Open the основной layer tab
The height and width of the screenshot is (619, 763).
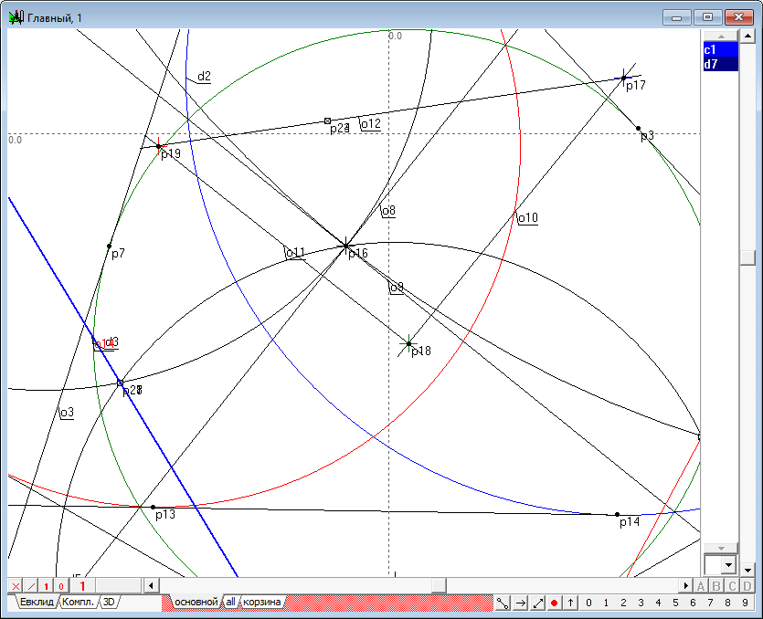196,602
